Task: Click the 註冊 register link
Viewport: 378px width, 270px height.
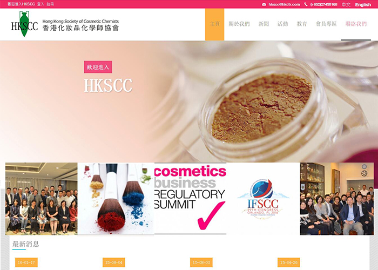Action: pyautogui.click(x=50, y=4)
